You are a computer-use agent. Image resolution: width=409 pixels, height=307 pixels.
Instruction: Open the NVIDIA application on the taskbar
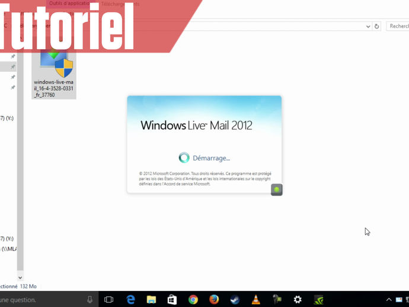[x=318, y=300]
